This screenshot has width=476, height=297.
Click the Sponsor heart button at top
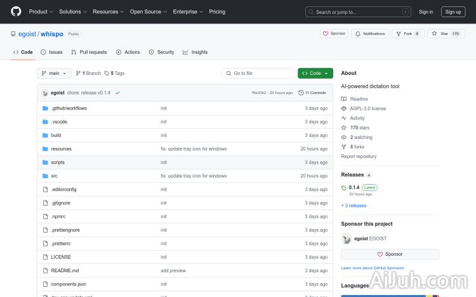pyautogui.click(x=334, y=34)
